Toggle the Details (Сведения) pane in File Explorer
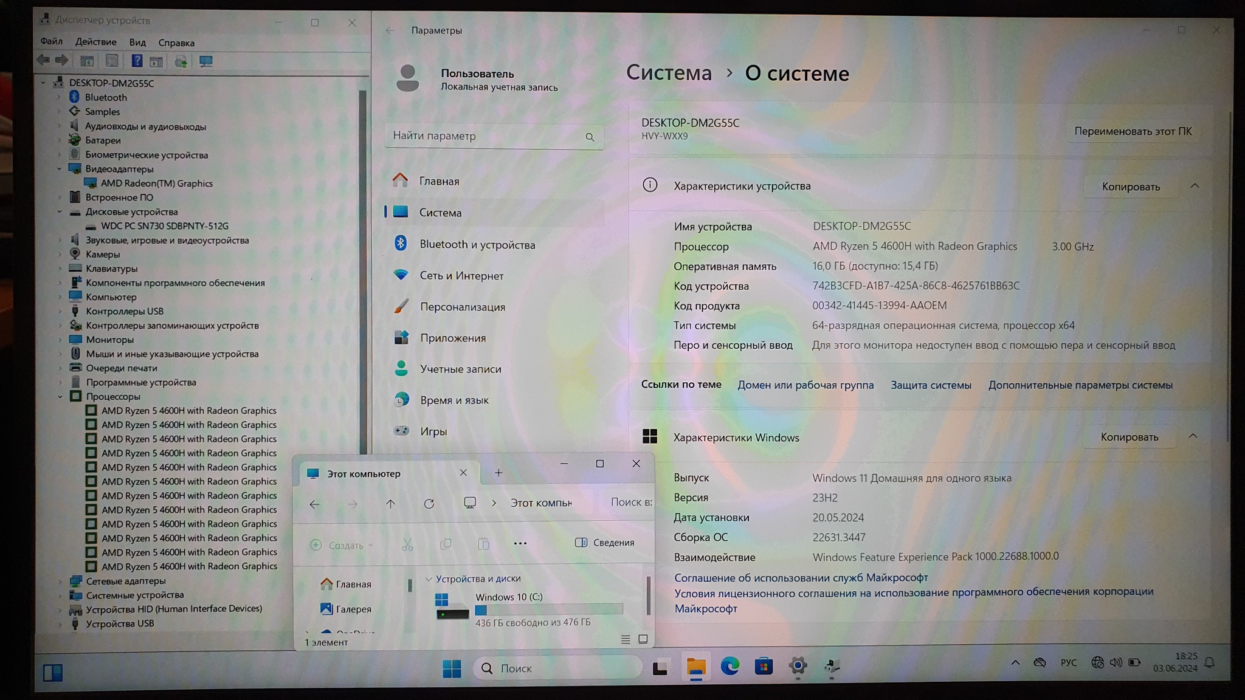The width and height of the screenshot is (1245, 700). pos(605,543)
